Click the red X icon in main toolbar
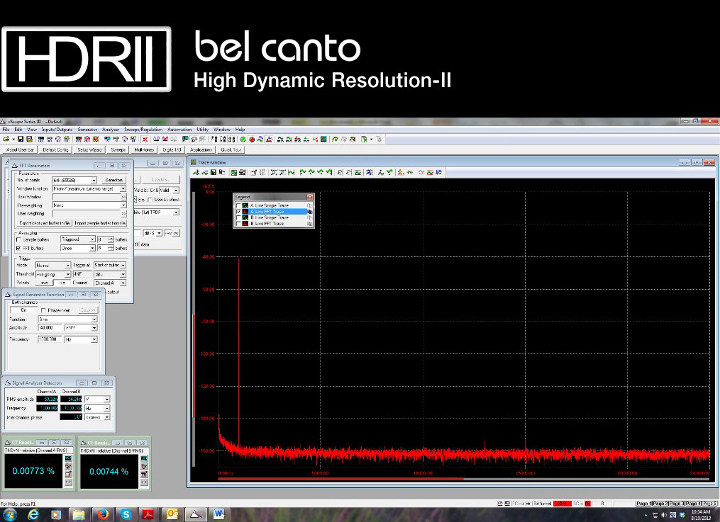The width and height of the screenshot is (720, 522). [145, 139]
